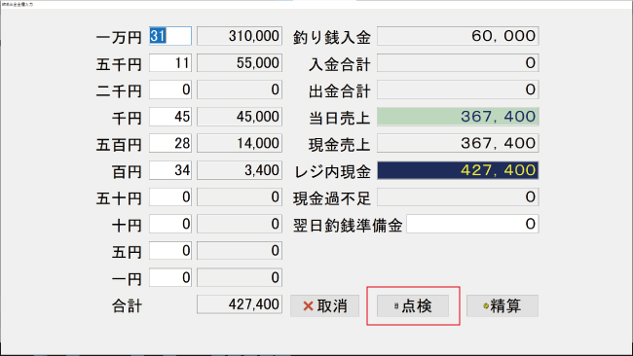Select the 五百円 count input field
Screen dimensions: 633x356
click(x=170, y=143)
